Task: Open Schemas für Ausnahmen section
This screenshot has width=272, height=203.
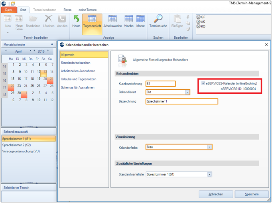Action: click(77, 87)
